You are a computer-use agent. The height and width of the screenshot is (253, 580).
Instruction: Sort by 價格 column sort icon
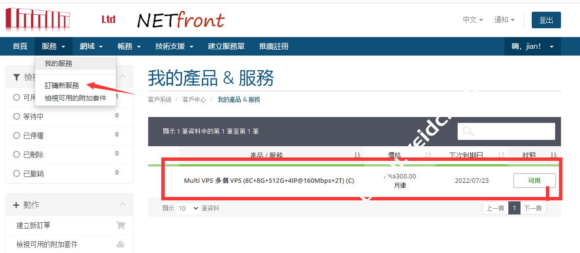coord(427,156)
